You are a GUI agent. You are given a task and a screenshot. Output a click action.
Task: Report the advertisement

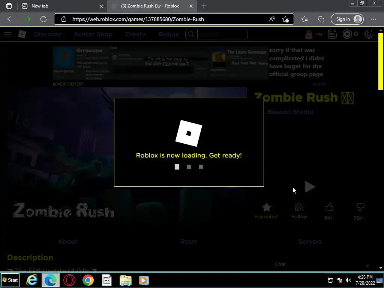[319, 84]
